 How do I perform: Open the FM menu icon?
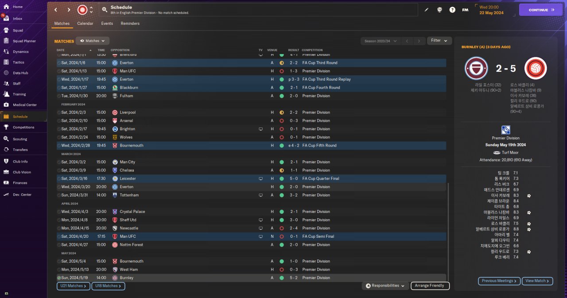[x=465, y=10]
